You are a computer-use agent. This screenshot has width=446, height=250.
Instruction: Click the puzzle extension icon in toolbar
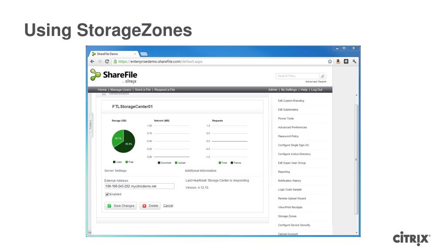click(346, 61)
